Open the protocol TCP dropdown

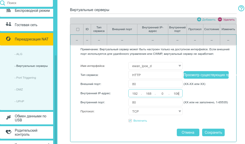[x=180, y=111]
